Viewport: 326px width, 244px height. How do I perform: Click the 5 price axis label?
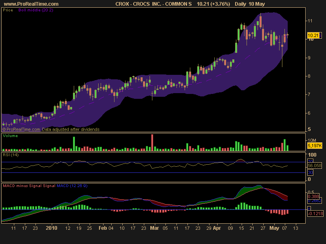point(309,129)
